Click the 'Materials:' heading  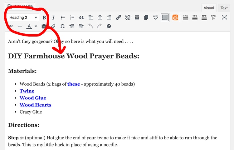(x=22, y=71)
